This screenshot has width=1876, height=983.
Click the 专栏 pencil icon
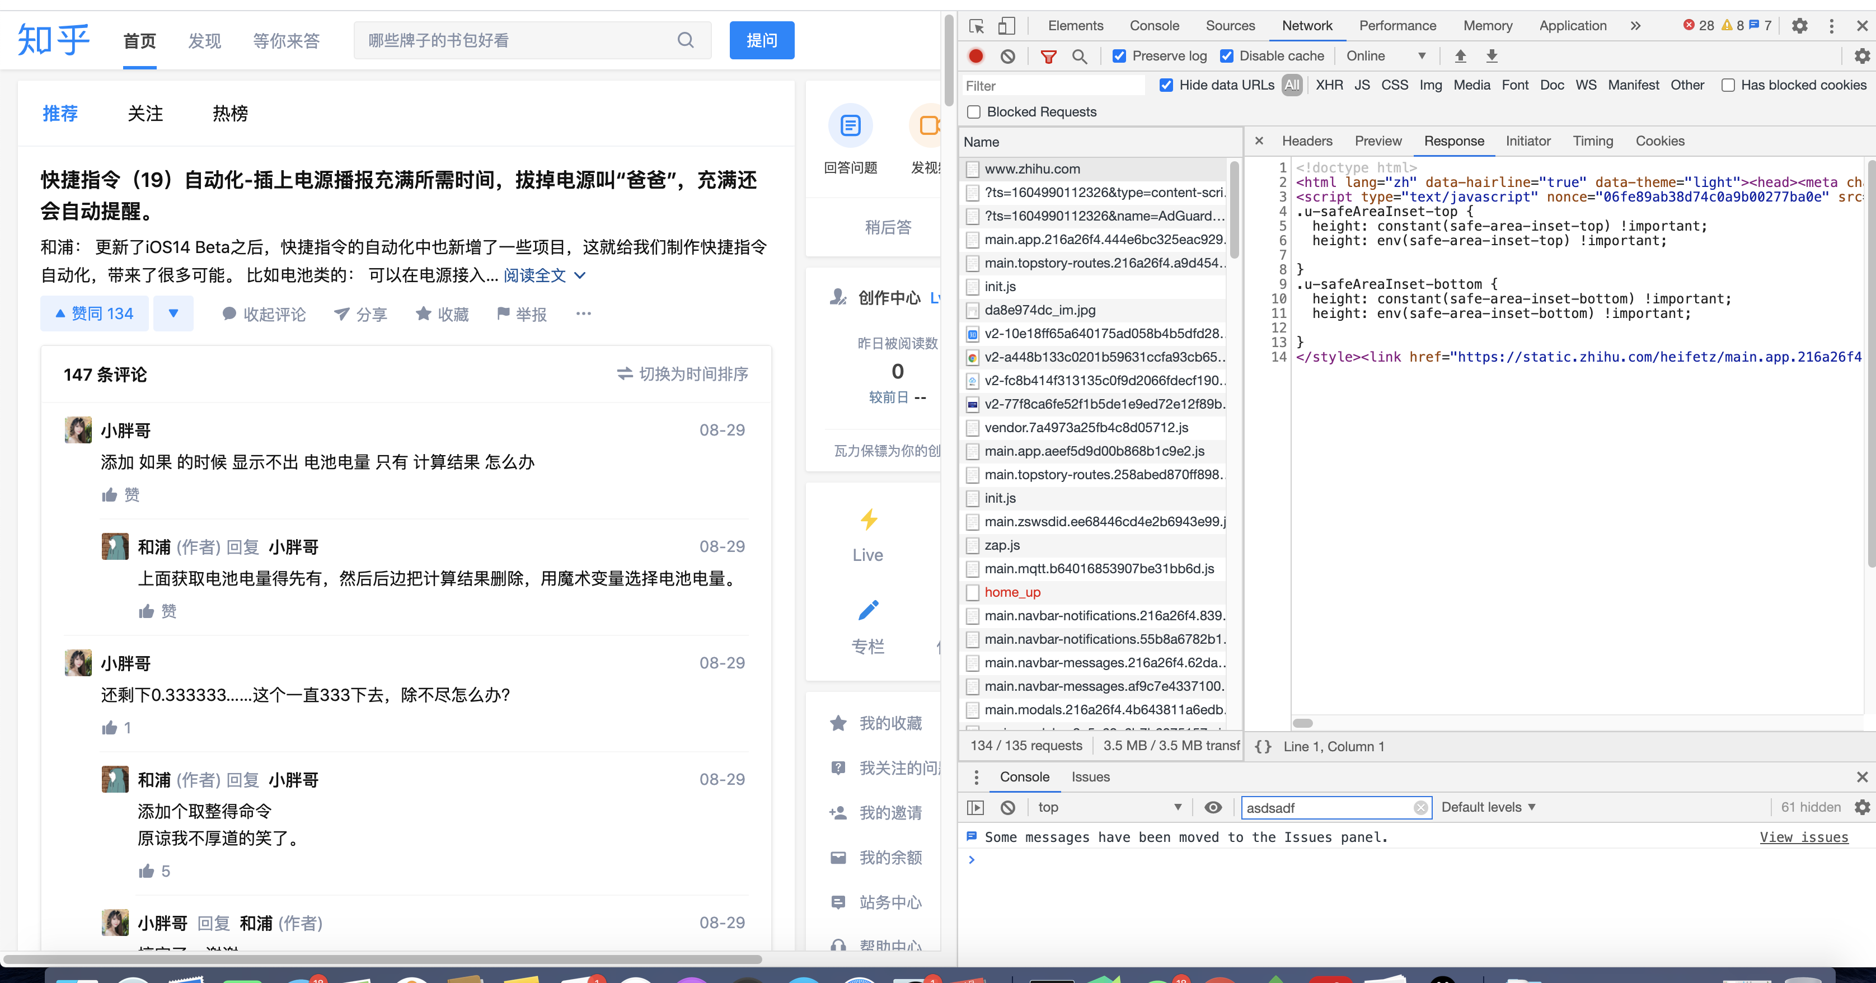[x=868, y=610]
